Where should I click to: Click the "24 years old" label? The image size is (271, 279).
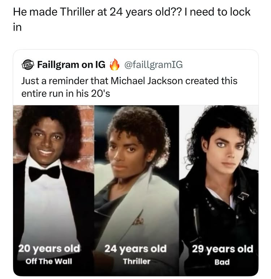[135, 249]
